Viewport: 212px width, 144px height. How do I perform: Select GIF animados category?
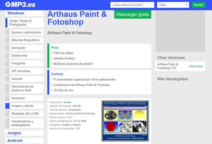24,71
